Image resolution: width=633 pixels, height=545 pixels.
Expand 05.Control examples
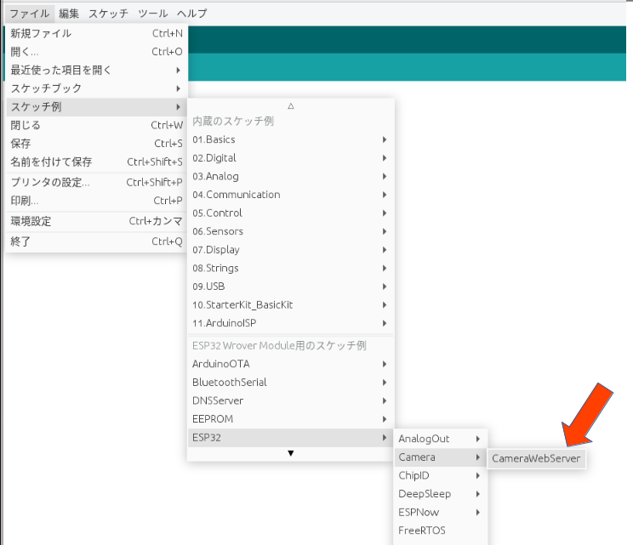pyautogui.click(x=291, y=213)
